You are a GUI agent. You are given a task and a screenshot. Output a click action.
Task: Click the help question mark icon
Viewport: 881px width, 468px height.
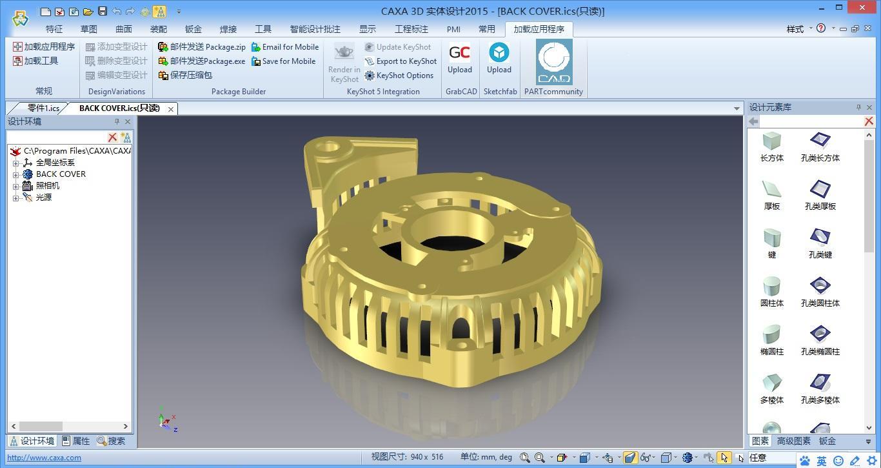pyautogui.click(x=821, y=28)
